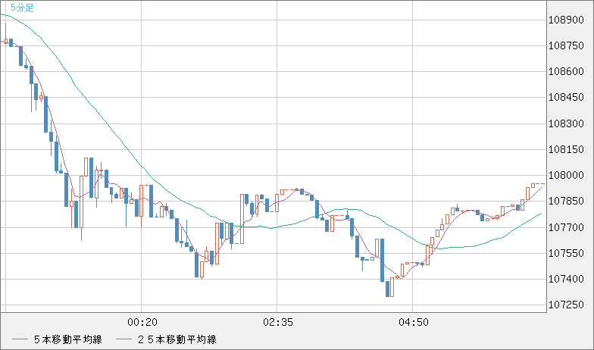Select the last candlestick near 107950

[x=542, y=183]
